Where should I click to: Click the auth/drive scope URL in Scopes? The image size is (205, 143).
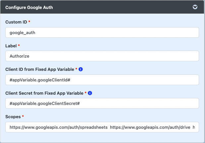150,127
